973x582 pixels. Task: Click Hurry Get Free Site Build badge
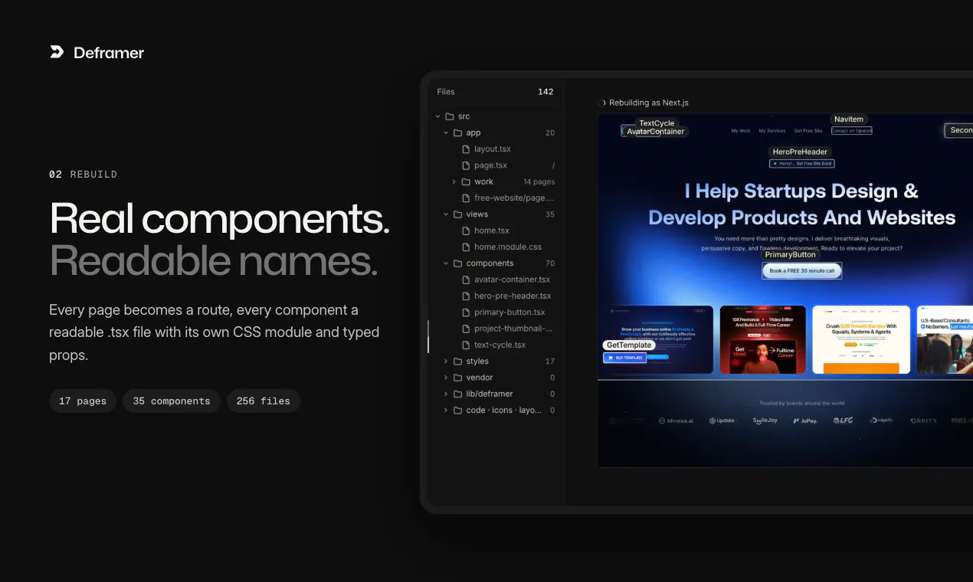pyautogui.click(x=802, y=163)
